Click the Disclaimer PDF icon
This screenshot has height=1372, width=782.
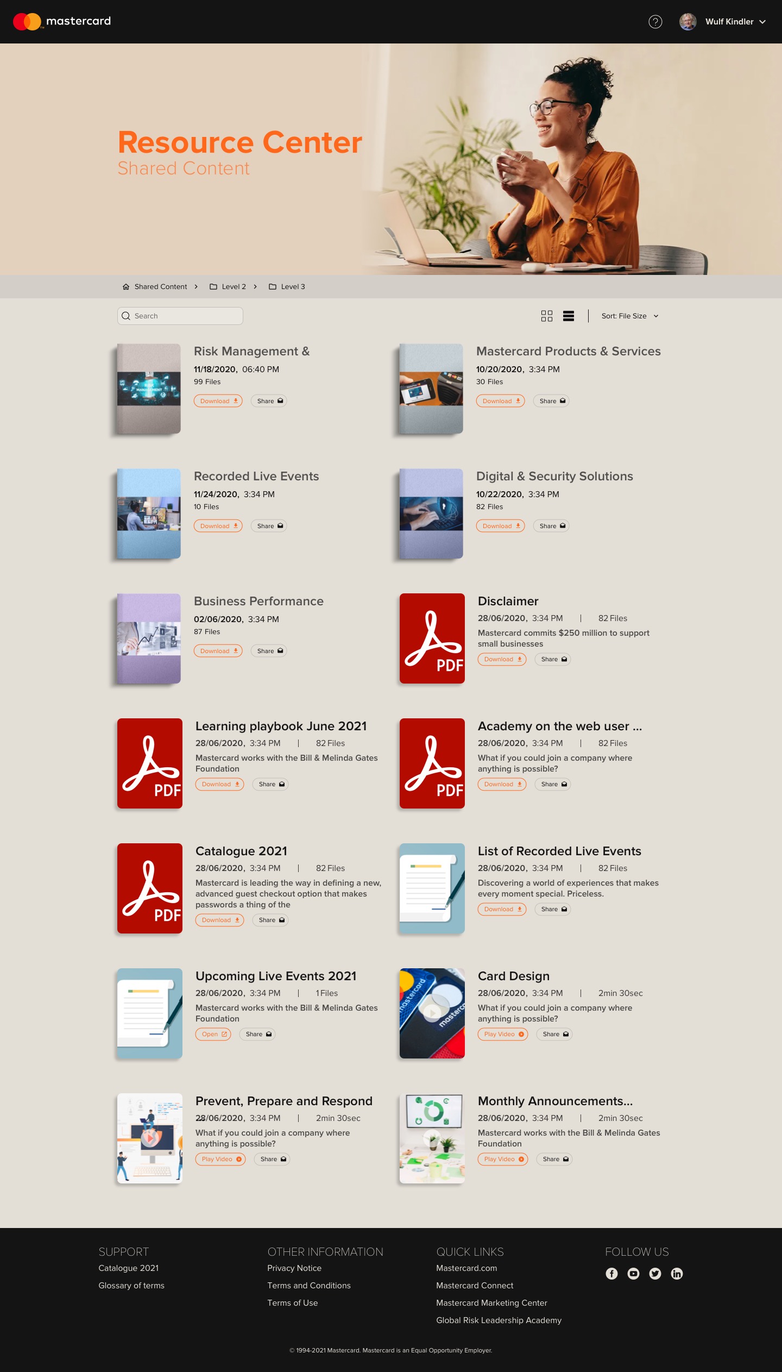click(432, 638)
